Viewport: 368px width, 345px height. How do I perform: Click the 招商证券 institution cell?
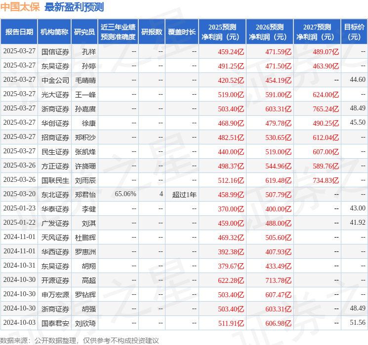tap(55, 138)
